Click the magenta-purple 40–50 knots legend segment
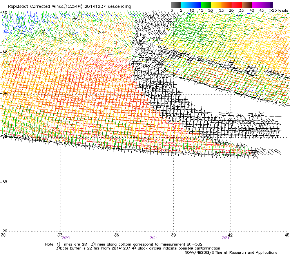290x255 pixels. pyautogui.click(x=262, y=5)
